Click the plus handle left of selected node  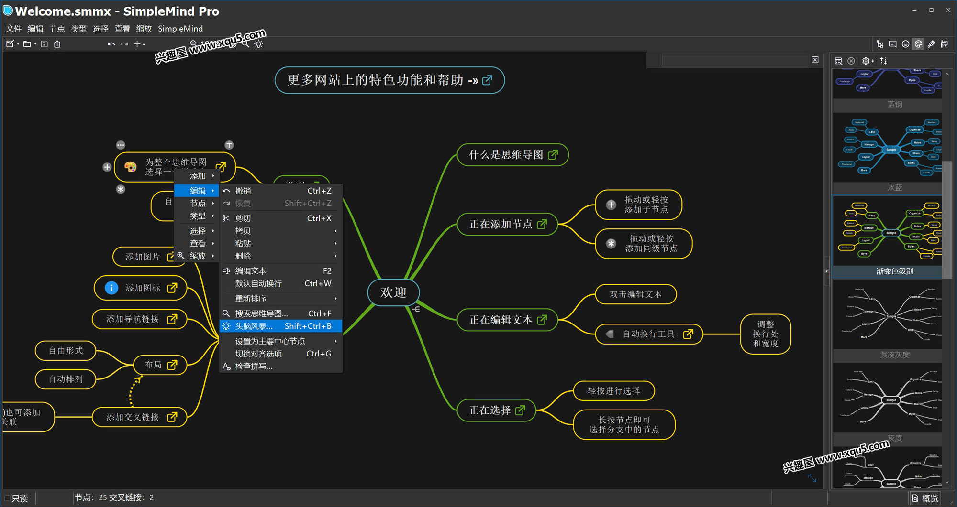(107, 167)
